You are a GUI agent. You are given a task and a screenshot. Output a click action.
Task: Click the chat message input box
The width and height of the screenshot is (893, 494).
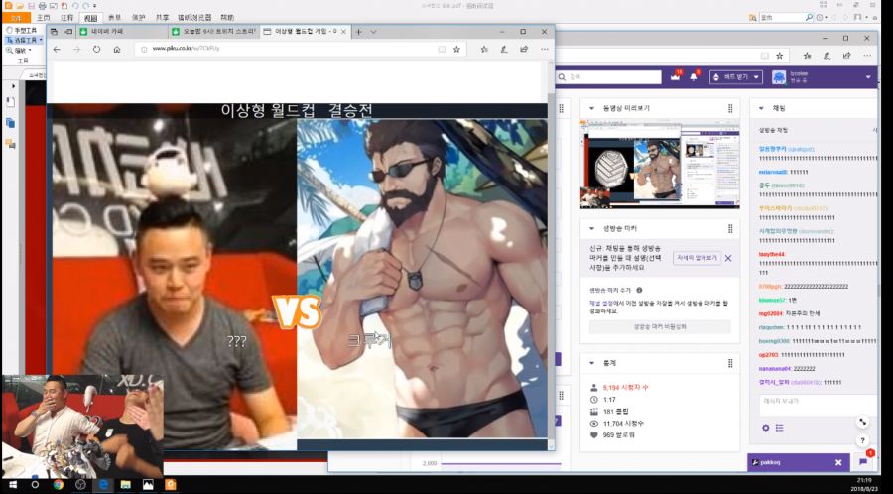click(x=818, y=405)
